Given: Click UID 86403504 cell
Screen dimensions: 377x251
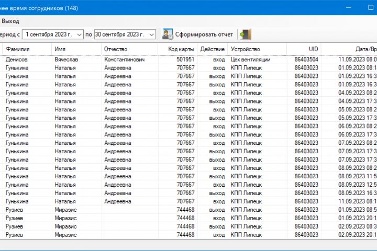Looking at the screenshot, I should pos(306,59).
